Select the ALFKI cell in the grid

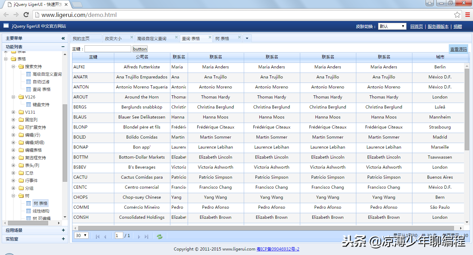pyautogui.click(x=93, y=67)
